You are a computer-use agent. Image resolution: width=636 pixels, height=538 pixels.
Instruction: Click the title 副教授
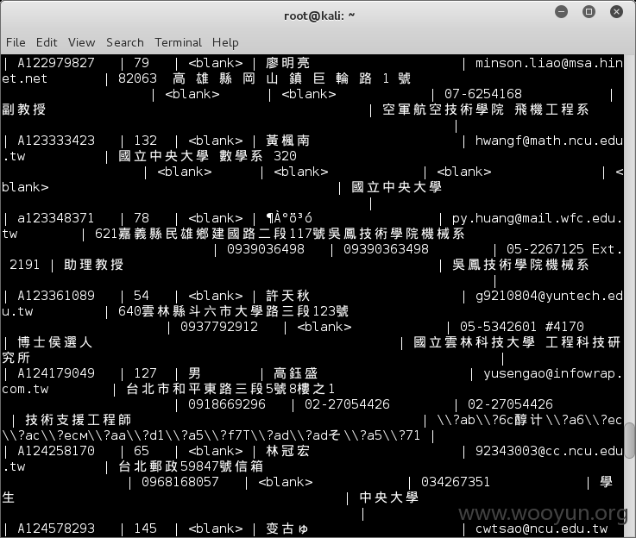pyautogui.click(x=24, y=109)
